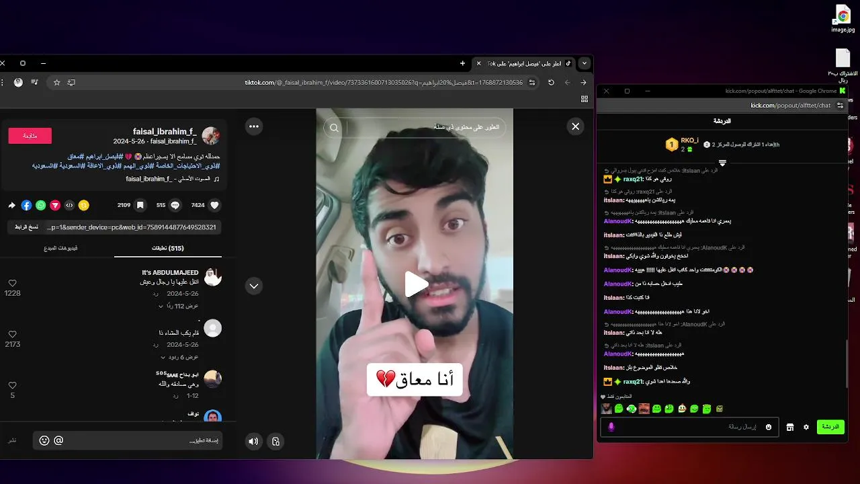Like the video with heart icon
Screen dimensions: 860x484
point(215,205)
